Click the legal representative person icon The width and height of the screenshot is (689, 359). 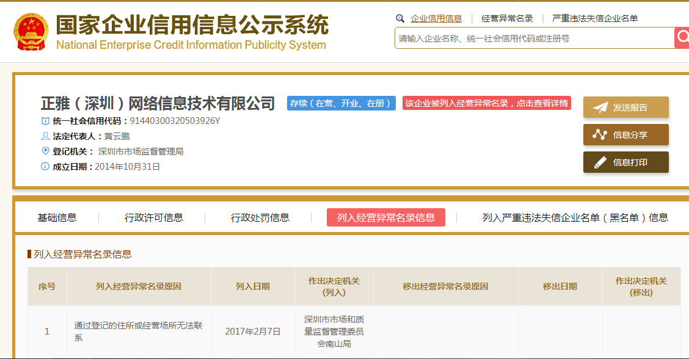pyautogui.click(x=45, y=136)
